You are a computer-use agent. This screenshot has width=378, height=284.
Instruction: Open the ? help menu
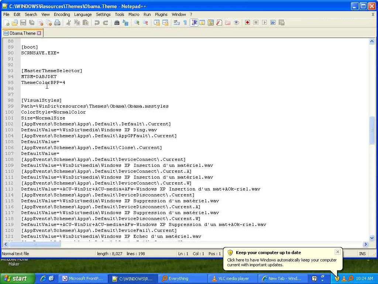click(x=191, y=14)
